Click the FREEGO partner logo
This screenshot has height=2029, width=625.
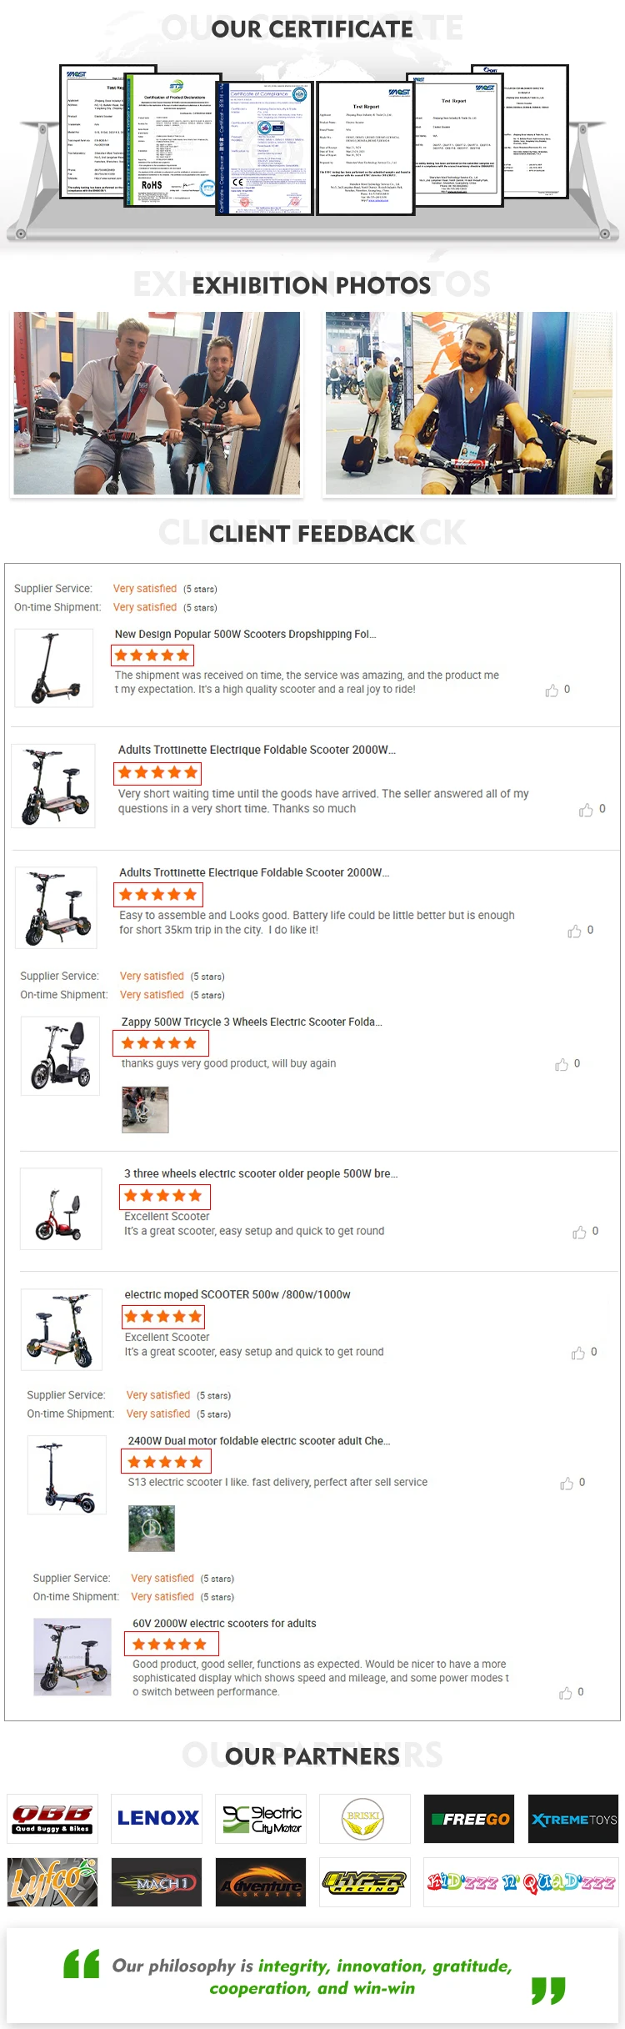coord(469,1819)
